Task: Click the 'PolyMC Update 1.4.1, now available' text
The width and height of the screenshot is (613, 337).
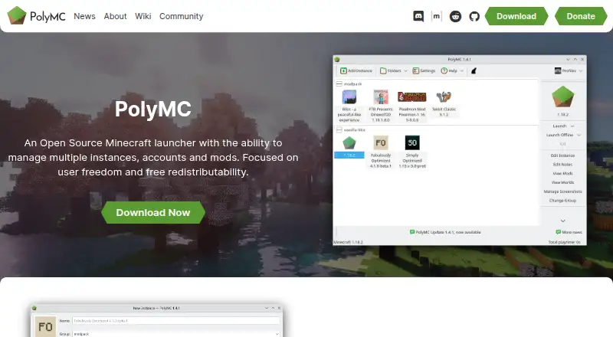Action: pos(448,232)
